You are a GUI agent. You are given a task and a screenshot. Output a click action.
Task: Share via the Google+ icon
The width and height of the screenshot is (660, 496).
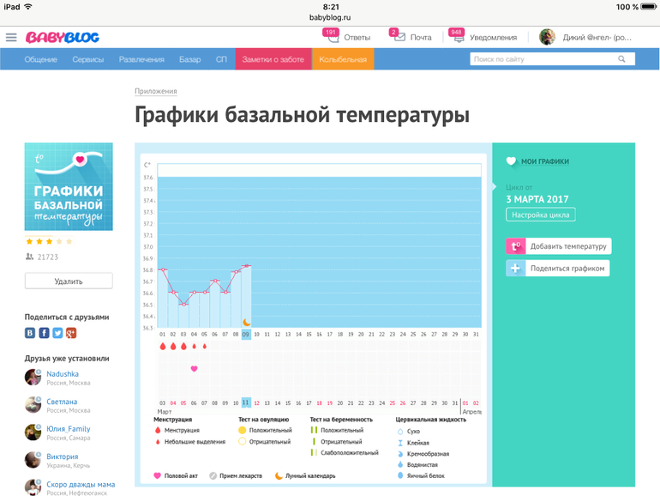coord(71,333)
